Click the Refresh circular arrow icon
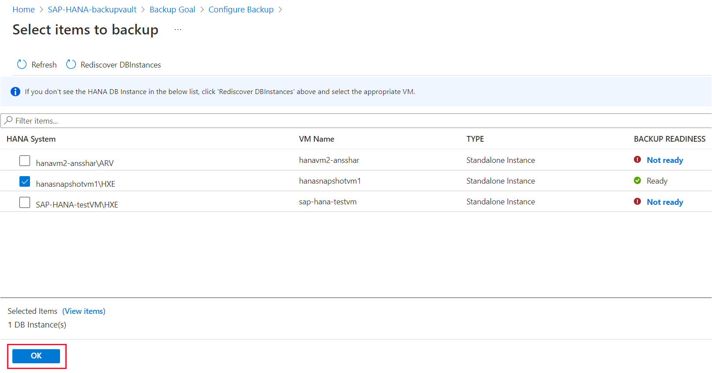The image size is (712, 373). 22,64
